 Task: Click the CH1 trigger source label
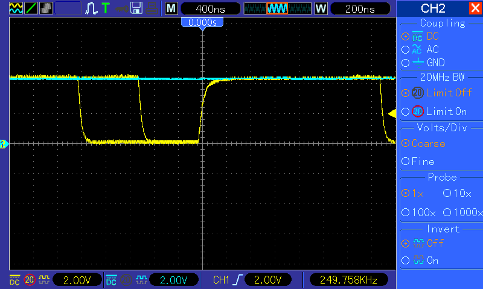click(x=221, y=280)
